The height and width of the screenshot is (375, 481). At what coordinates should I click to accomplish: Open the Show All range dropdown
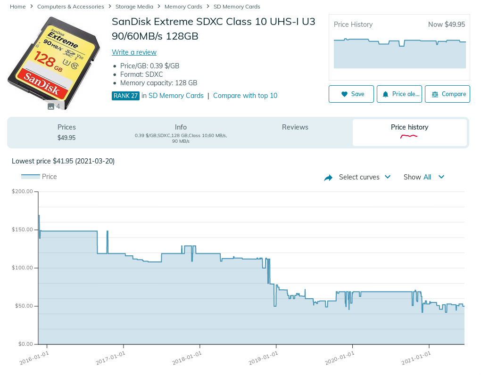pos(424,177)
